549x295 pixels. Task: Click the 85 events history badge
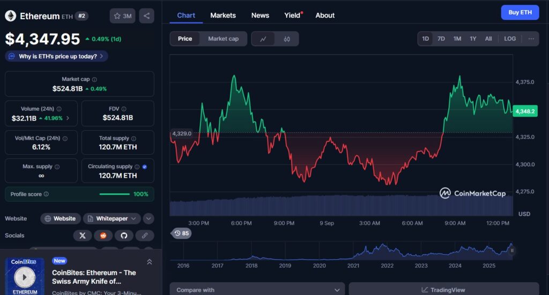pos(181,233)
